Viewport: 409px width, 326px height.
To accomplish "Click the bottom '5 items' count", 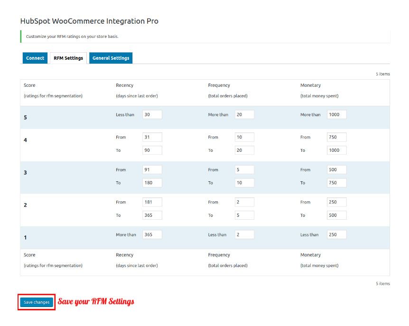I will pos(382,283).
